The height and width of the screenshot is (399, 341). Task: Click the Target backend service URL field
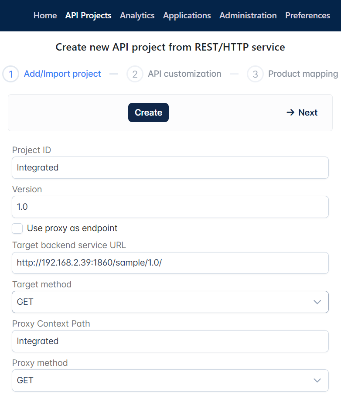tap(170, 263)
